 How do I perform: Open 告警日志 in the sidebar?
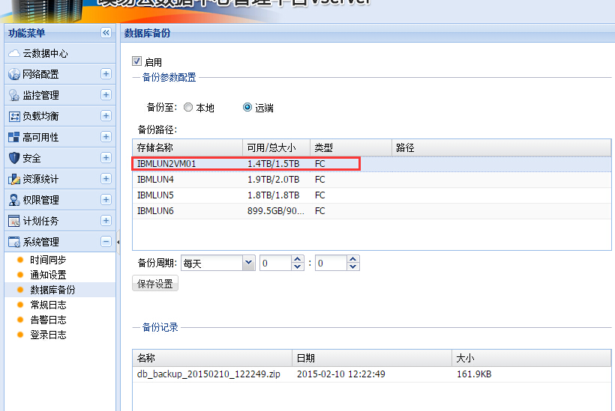pos(48,320)
